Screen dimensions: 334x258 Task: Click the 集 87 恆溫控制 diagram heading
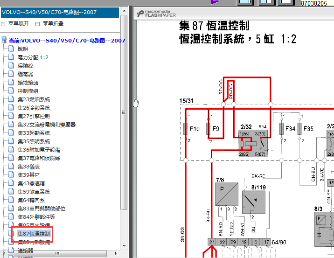pos(214,26)
